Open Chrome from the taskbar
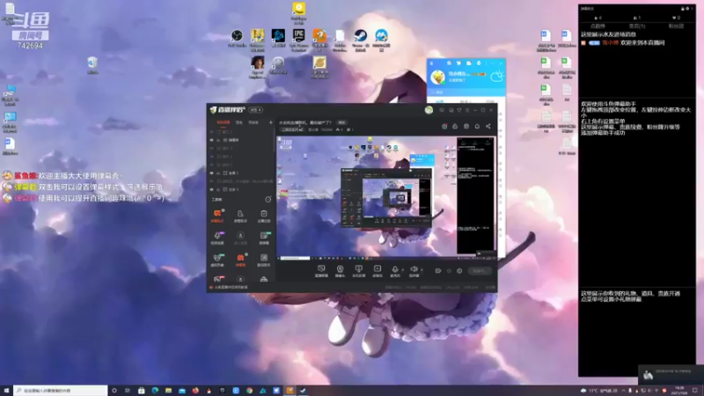The image size is (704, 396). [249, 391]
